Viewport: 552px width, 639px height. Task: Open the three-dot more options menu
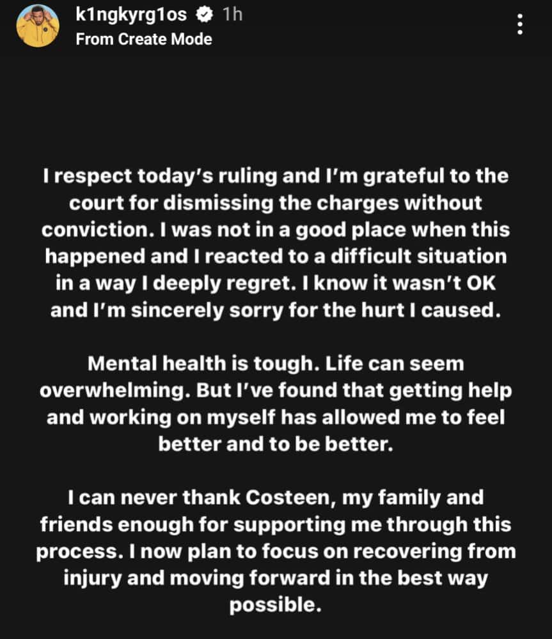[x=520, y=24]
